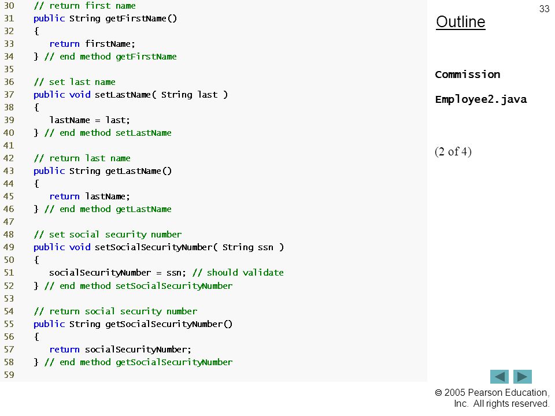Click the 'Inc. All rights reserved.' text

point(501,404)
